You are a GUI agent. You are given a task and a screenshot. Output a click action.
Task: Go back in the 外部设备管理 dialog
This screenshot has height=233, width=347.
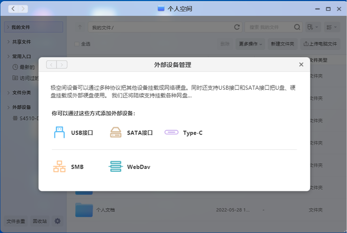click(52, 65)
